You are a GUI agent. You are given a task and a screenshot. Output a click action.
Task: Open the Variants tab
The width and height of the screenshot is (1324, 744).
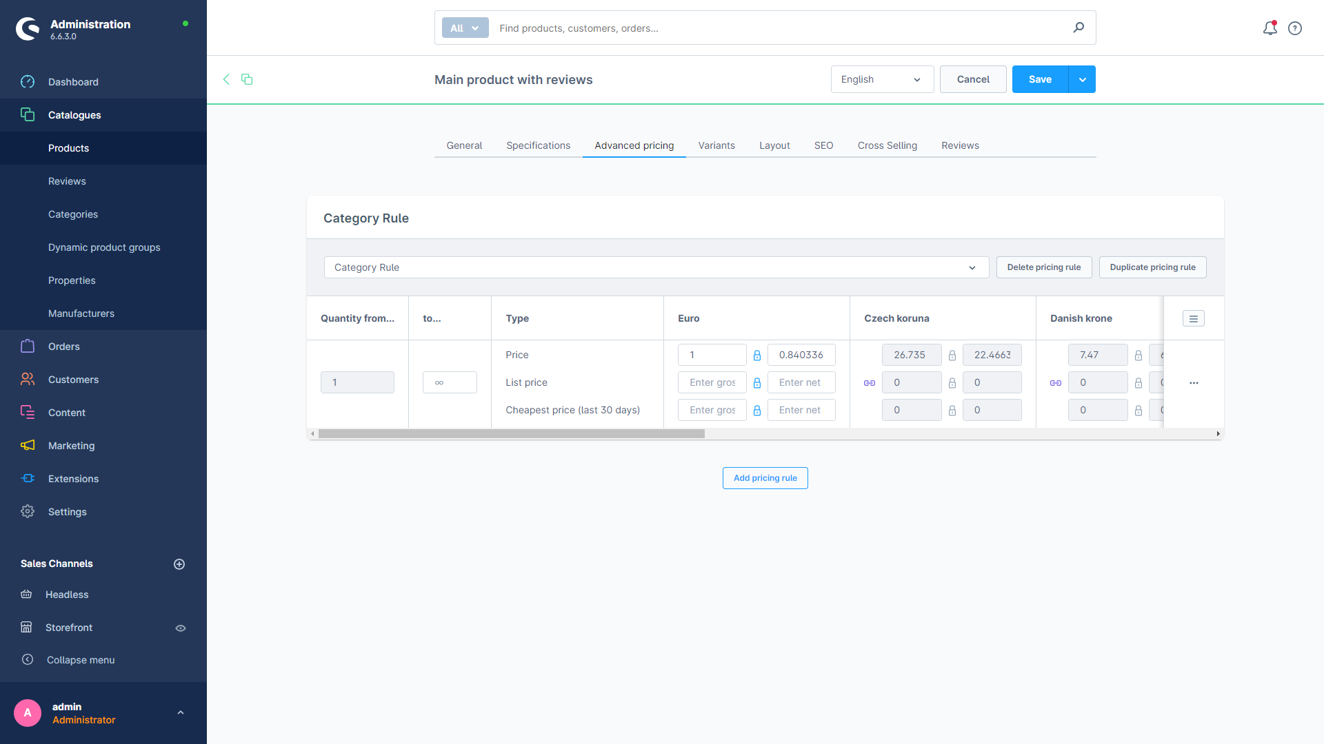716,145
